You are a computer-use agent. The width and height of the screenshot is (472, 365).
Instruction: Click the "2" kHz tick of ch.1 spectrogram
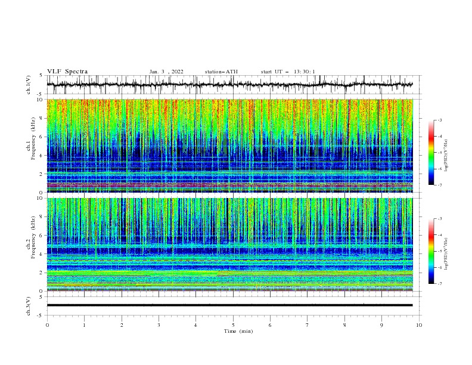pyautogui.click(x=42, y=174)
